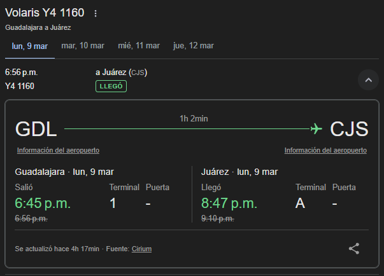
Task: Select the lun, 9 mar tab
Action: pyautogui.click(x=30, y=46)
